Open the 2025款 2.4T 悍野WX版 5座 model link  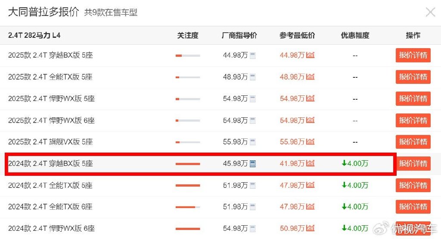coord(52,98)
